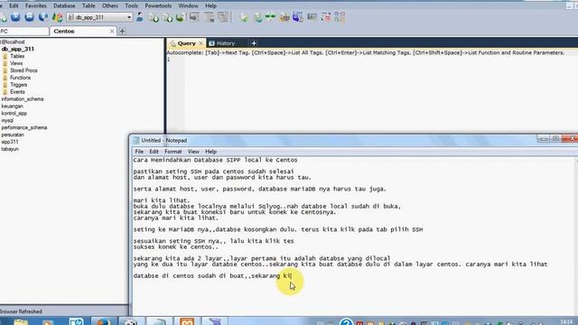The image size is (578, 325).
Task: Click the rightmost grid toolbar icon
Action: click(x=340, y=17)
